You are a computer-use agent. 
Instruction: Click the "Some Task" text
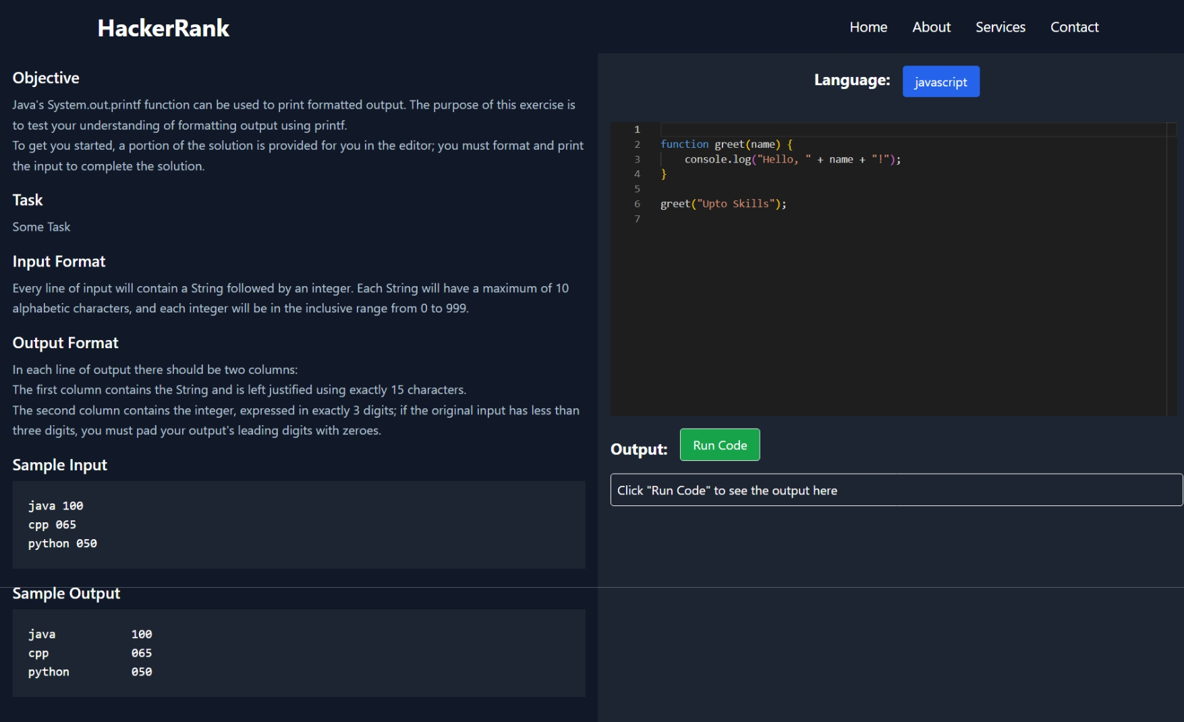coord(41,227)
